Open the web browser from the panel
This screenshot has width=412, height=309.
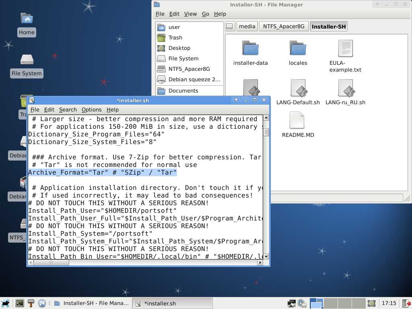42,303
